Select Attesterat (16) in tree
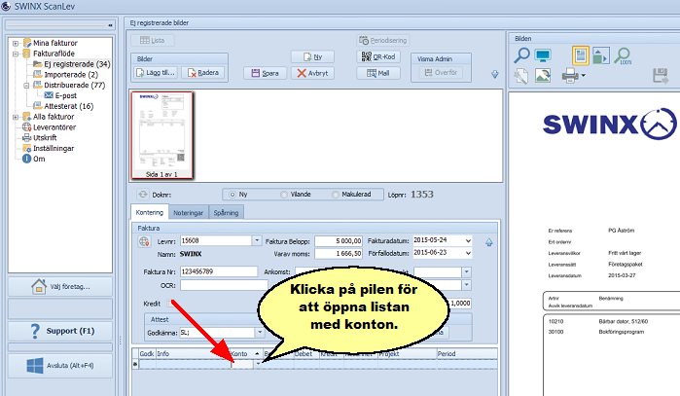The width and height of the screenshot is (680, 396). [x=64, y=106]
